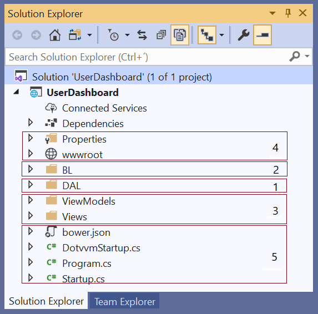Collapse the UserDashboard project node
The width and height of the screenshot is (318, 314).
click(16, 92)
